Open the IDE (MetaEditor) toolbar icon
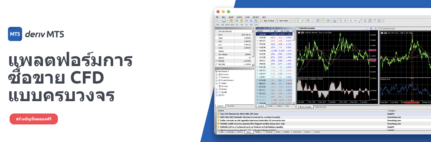Viewport: 431px width, 142px height. pyautogui.click(x=237, y=21)
